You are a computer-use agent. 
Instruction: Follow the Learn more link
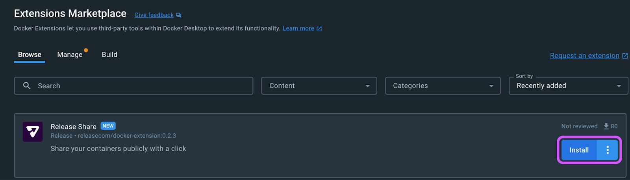298,28
